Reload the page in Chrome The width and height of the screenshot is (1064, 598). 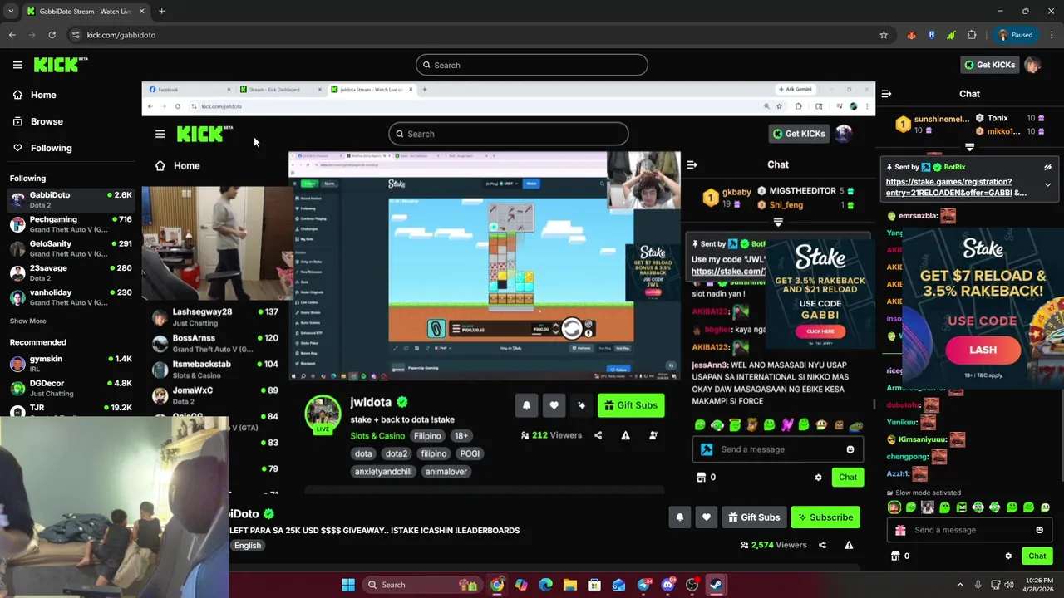pyautogui.click(x=52, y=35)
